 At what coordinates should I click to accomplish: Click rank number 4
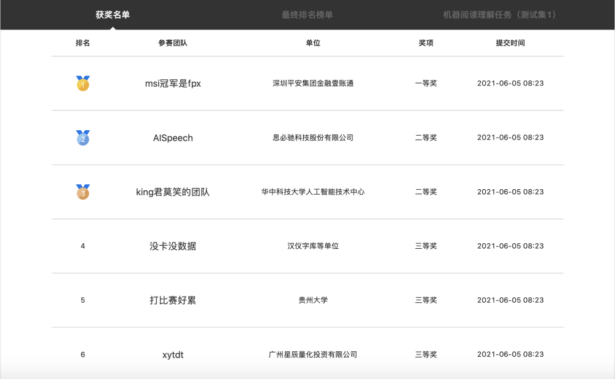pyautogui.click(x=83, y=246)
